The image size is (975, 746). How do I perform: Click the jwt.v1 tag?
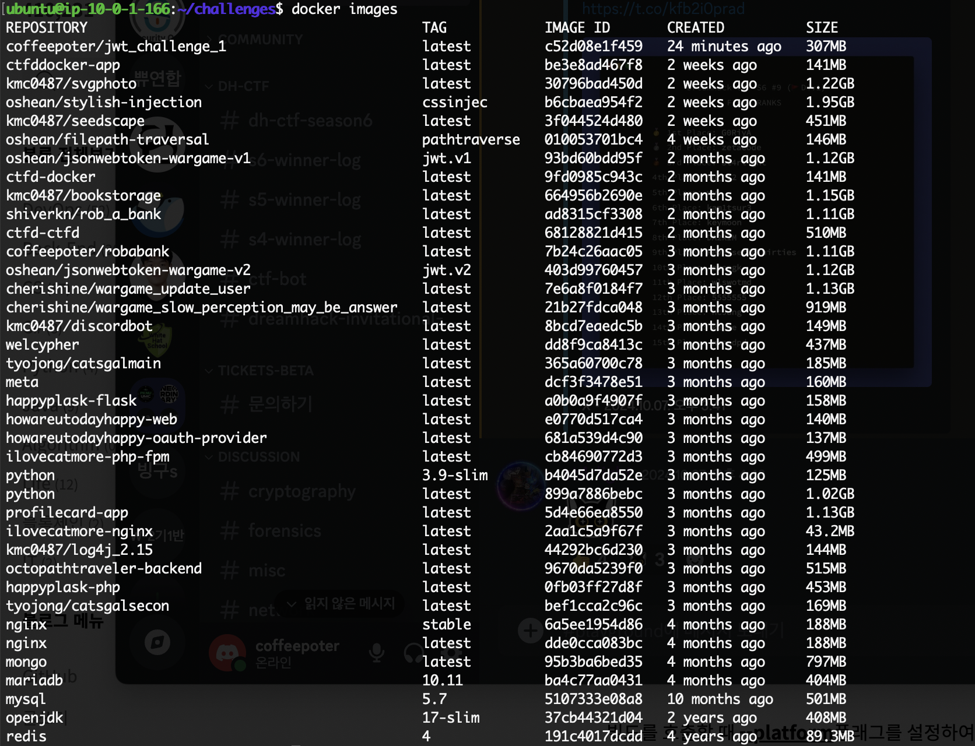tap(447, 159)
